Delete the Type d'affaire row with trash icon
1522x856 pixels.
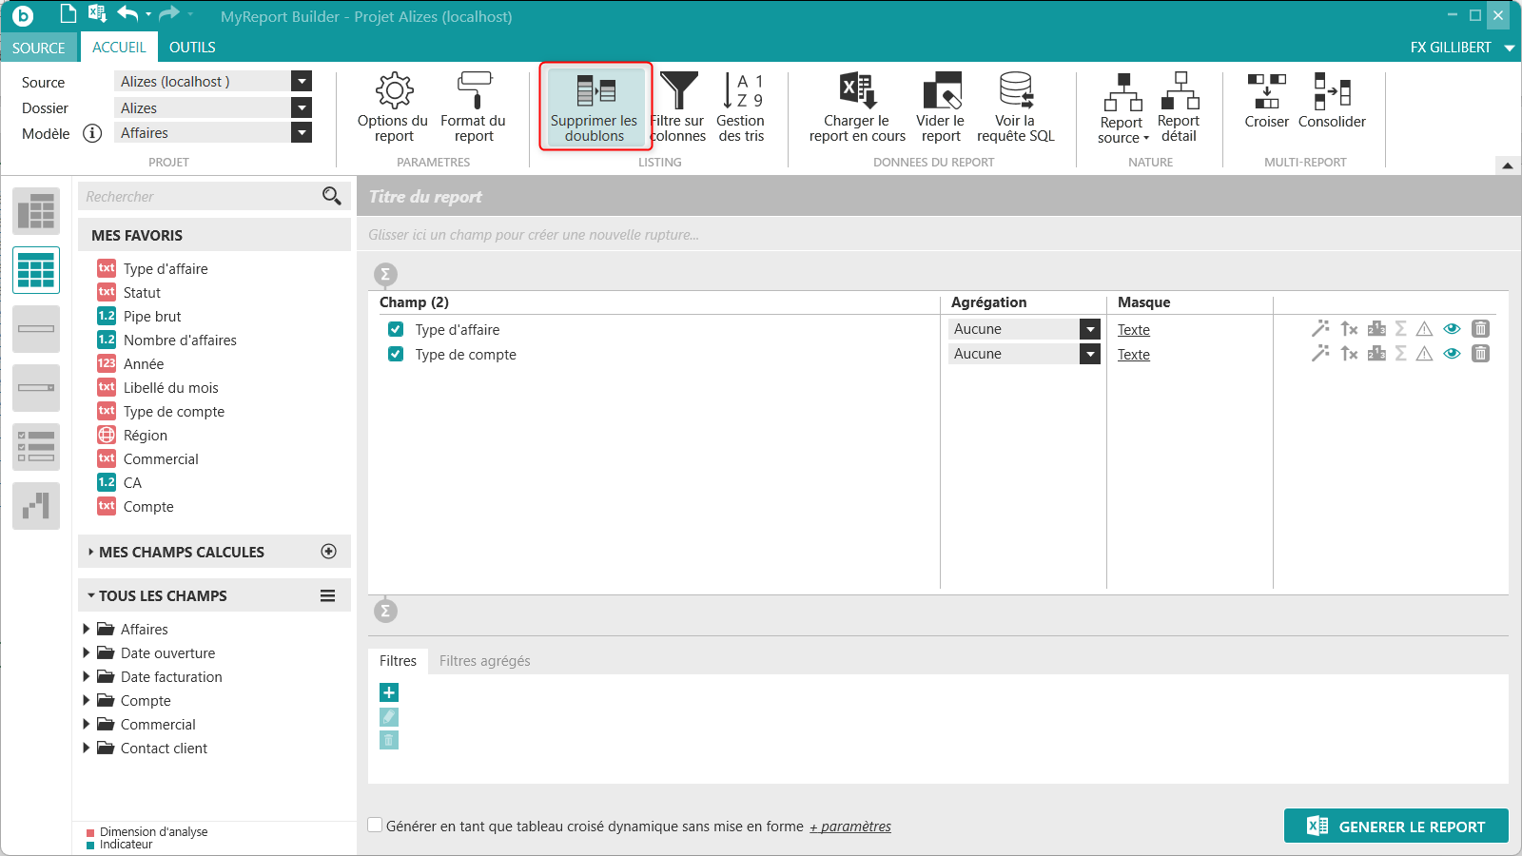click(x=1480, y=329)
